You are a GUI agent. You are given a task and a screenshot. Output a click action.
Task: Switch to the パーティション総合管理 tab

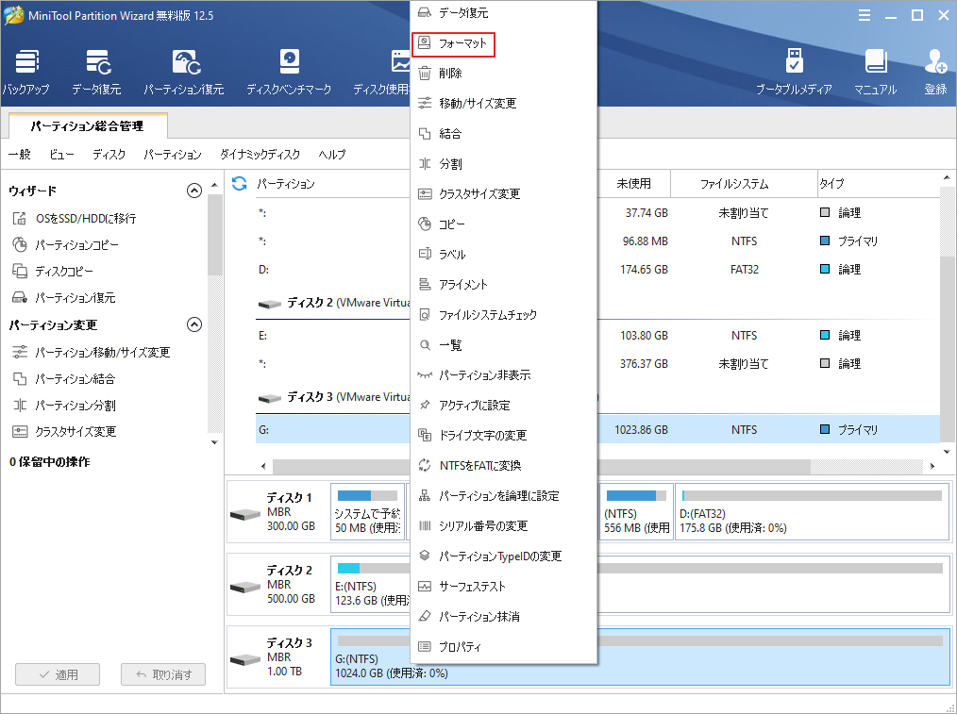pos(83,125)
